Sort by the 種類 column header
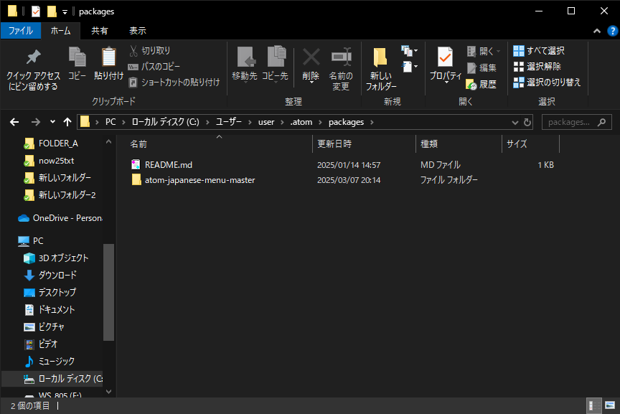 (x=459, y=144)
